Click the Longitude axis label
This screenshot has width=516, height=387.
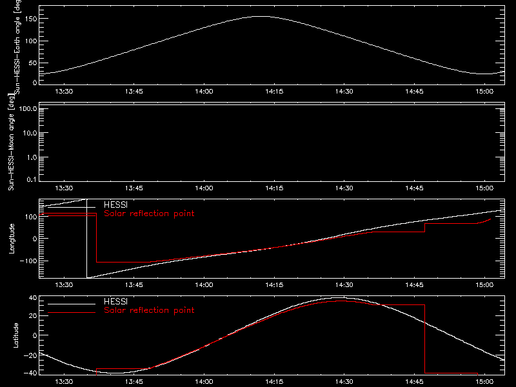[12, 239]
